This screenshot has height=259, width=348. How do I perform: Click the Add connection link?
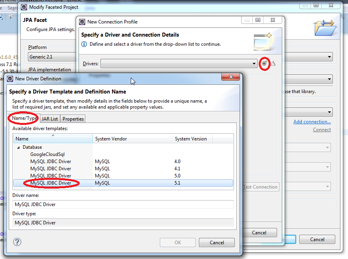point(312,122)
